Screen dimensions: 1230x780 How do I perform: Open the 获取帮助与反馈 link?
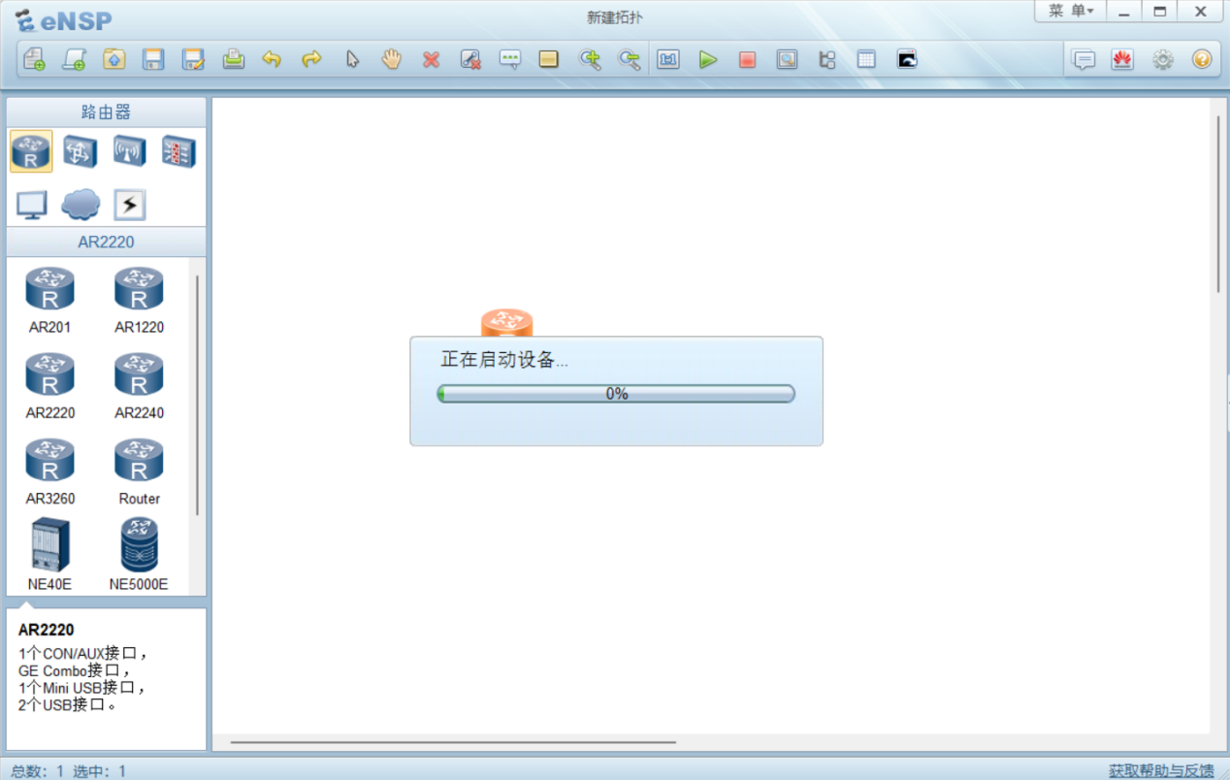pos(1161,770)
